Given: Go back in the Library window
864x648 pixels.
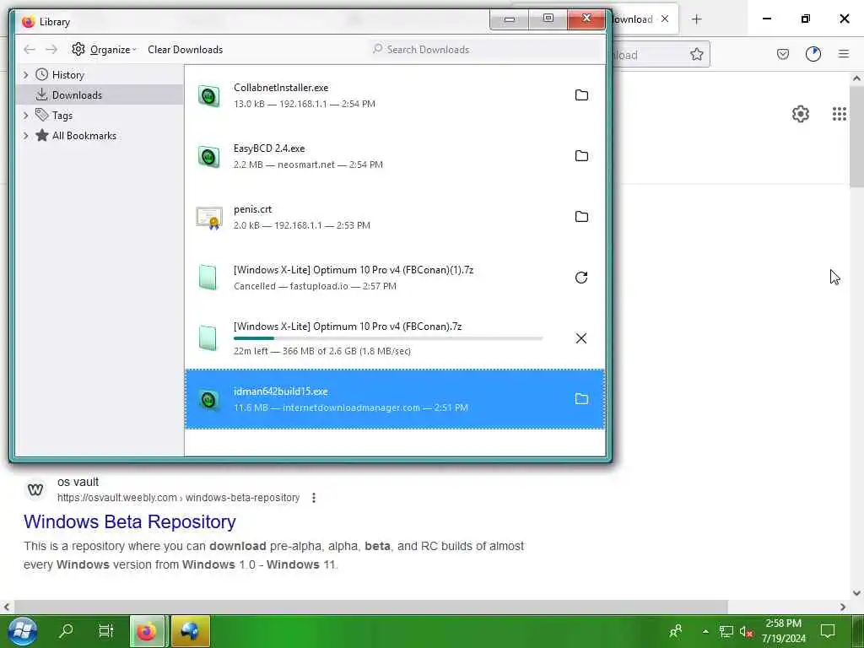Looking at the screenshot, I should click(x=30, y=50).
